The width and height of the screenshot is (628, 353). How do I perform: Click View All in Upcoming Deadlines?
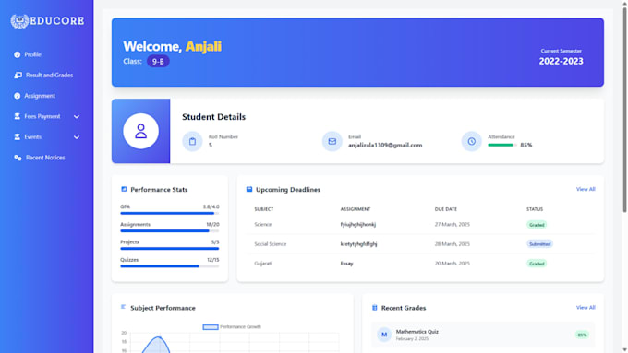point(586,189)
